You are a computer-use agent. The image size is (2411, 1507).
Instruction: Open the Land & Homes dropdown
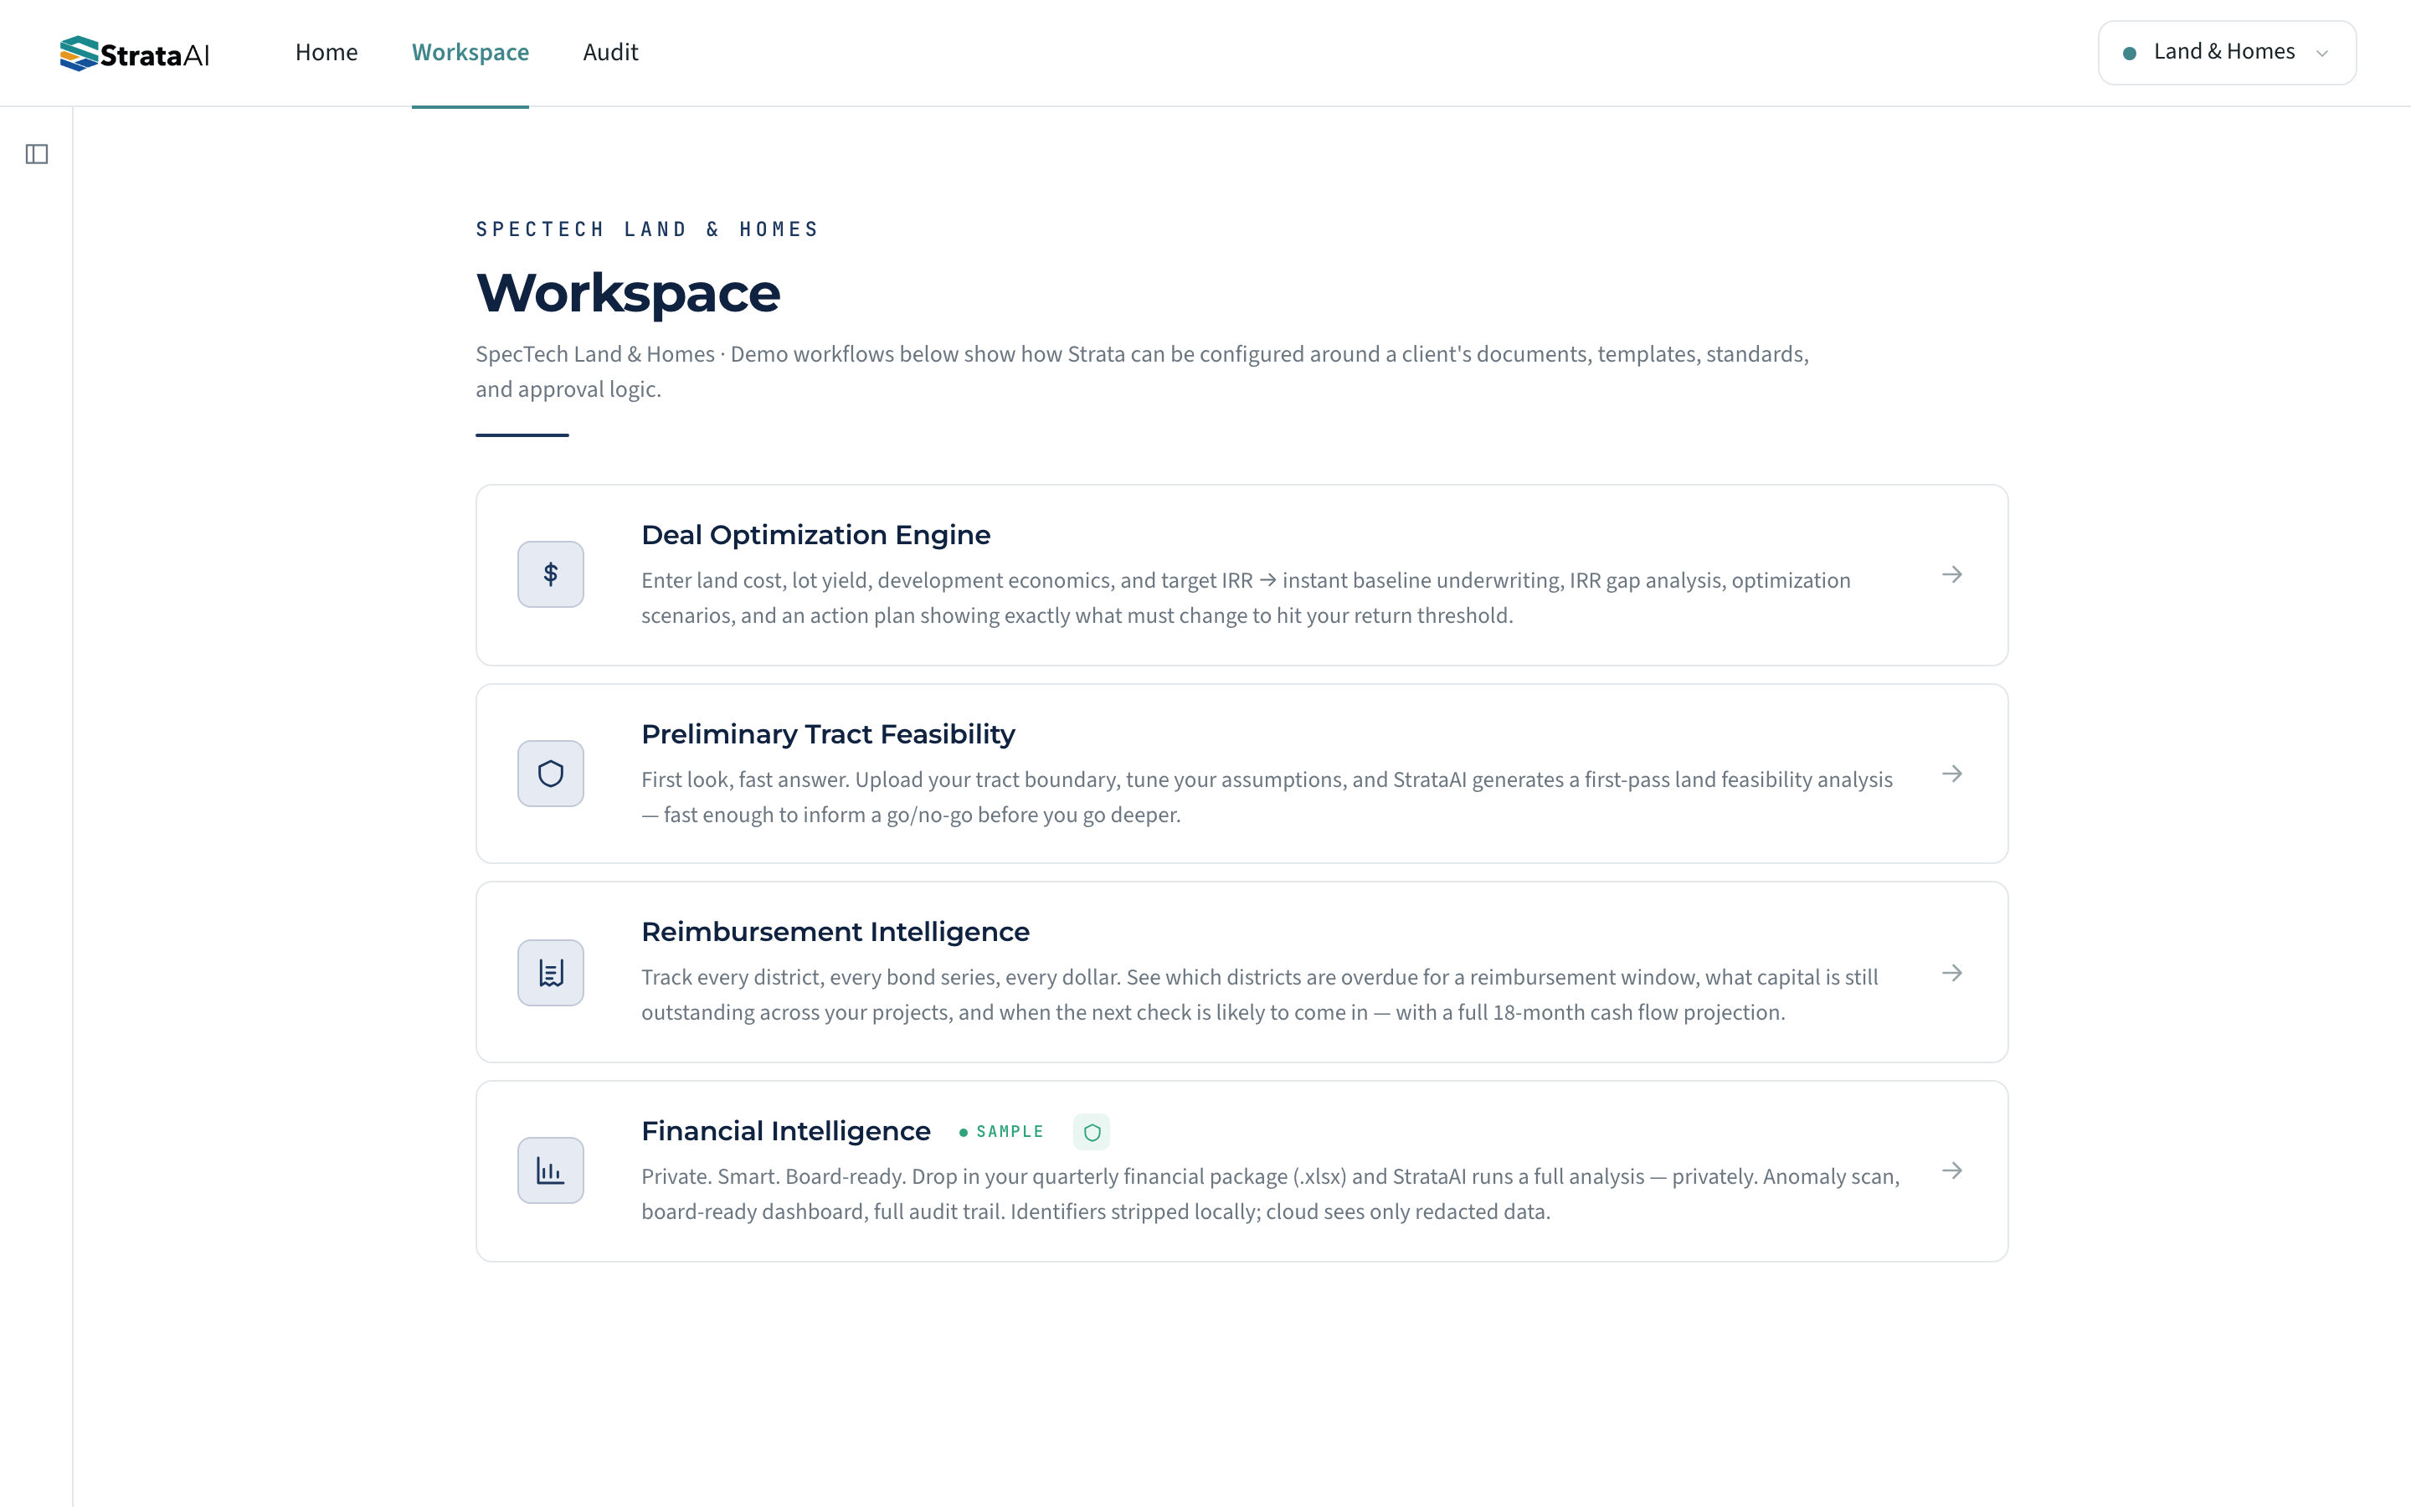click(2227, 53)
